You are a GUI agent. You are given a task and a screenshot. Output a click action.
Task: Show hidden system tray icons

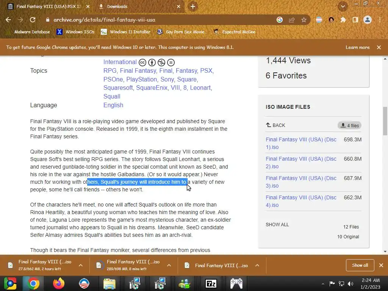click(323, 284)
